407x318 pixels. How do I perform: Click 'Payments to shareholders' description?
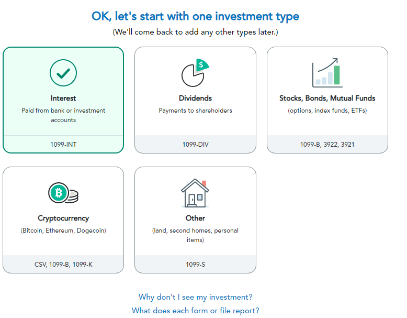[195, 111]
